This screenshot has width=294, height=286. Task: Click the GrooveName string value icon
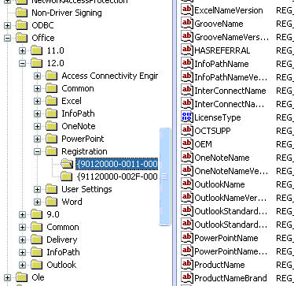pos(187,23)
